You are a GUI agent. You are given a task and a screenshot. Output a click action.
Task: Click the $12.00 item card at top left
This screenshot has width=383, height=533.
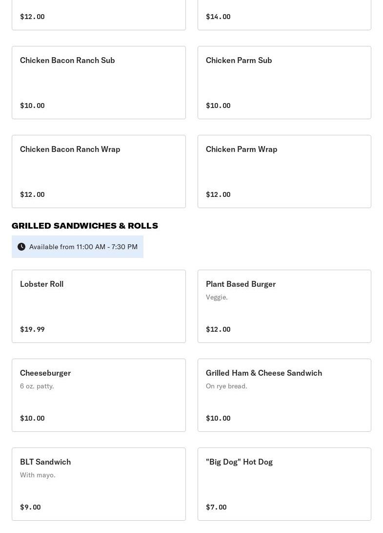[x=99, y=15]
